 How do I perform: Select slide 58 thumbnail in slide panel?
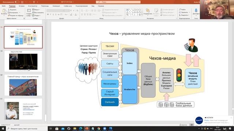tap(23, 37)
